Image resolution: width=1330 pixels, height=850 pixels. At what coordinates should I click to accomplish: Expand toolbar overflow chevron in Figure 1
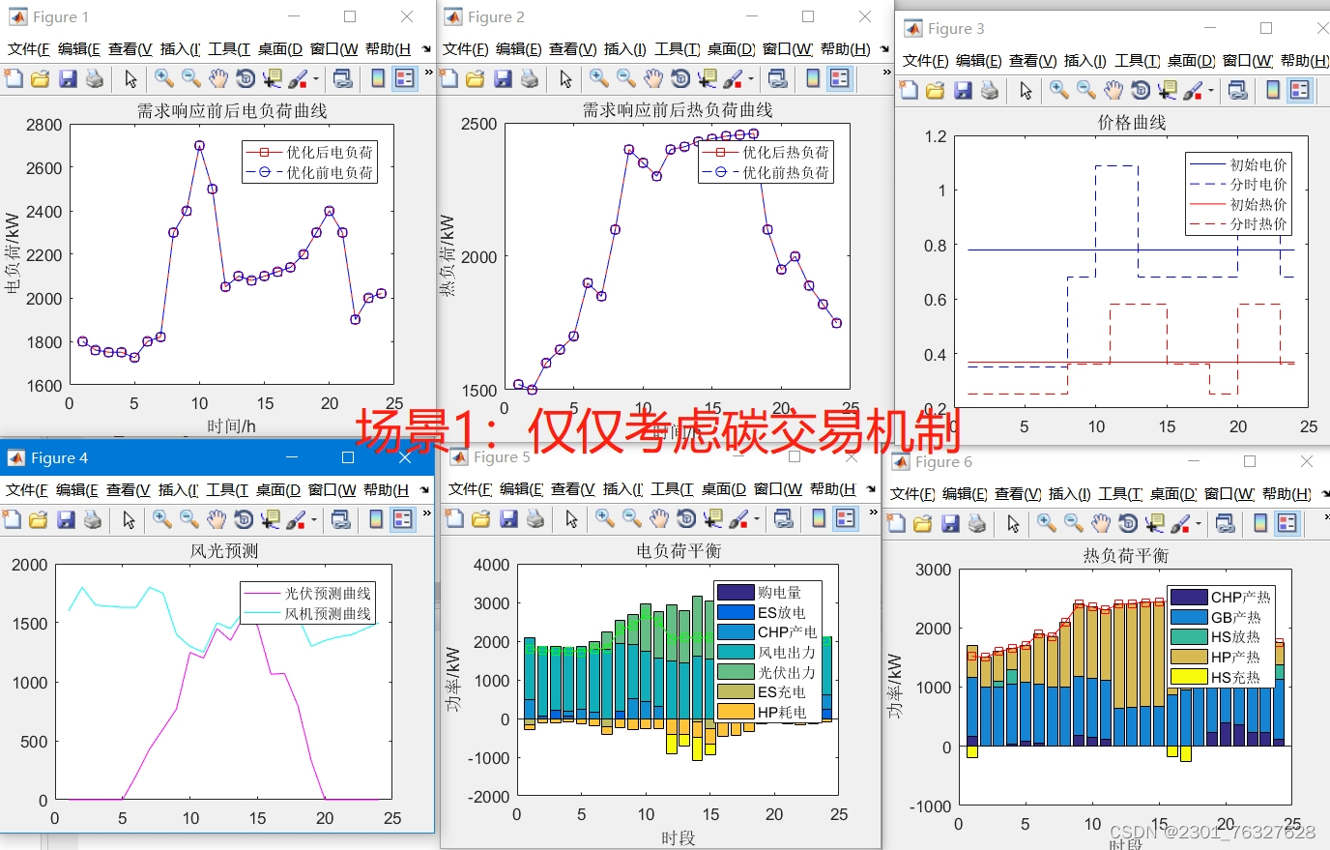pos(428,73)
